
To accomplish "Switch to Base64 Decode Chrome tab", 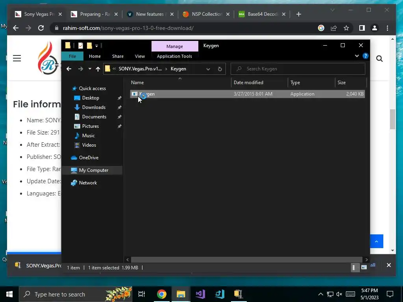I will click(262, 14).
